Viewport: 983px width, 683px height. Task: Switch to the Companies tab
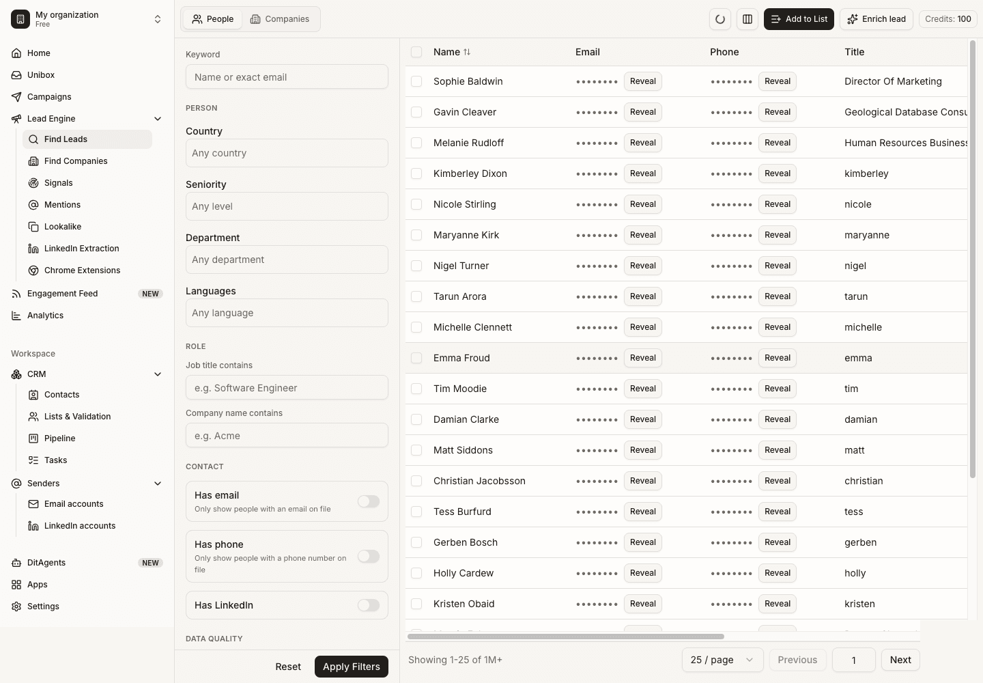click(280, 19)
